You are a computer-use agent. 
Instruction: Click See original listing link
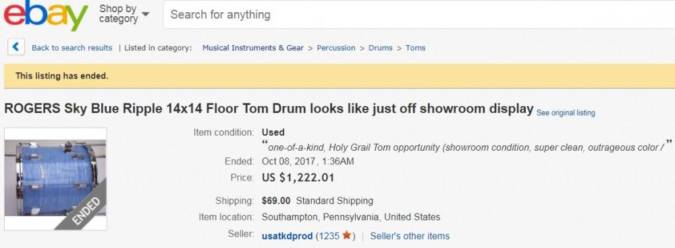566,113
